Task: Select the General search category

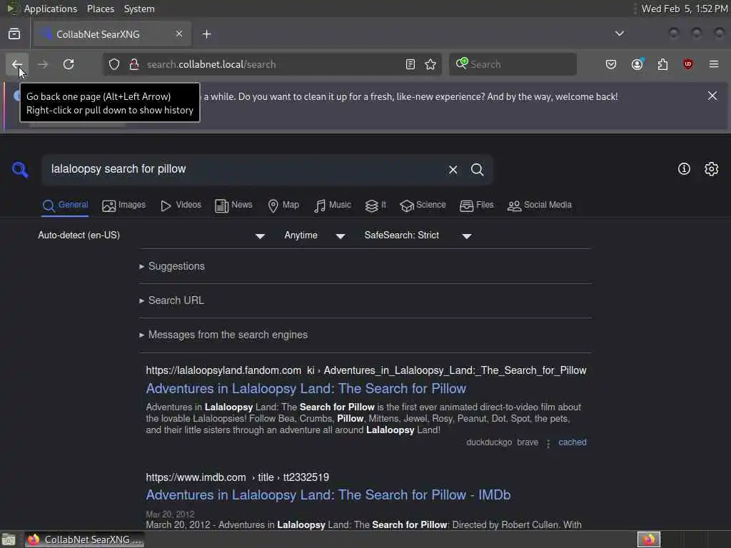Action: coord(65,205)
